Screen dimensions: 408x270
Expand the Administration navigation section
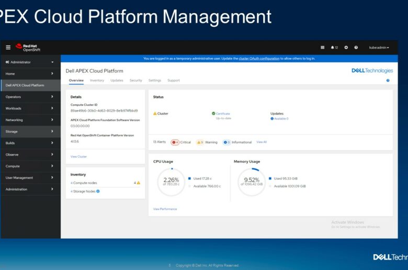(30, 189)
